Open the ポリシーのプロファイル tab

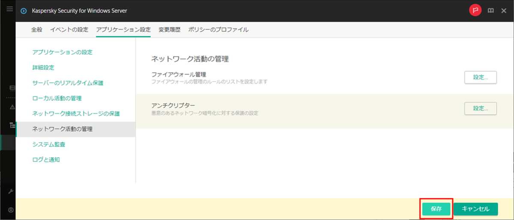click(218, 30)
